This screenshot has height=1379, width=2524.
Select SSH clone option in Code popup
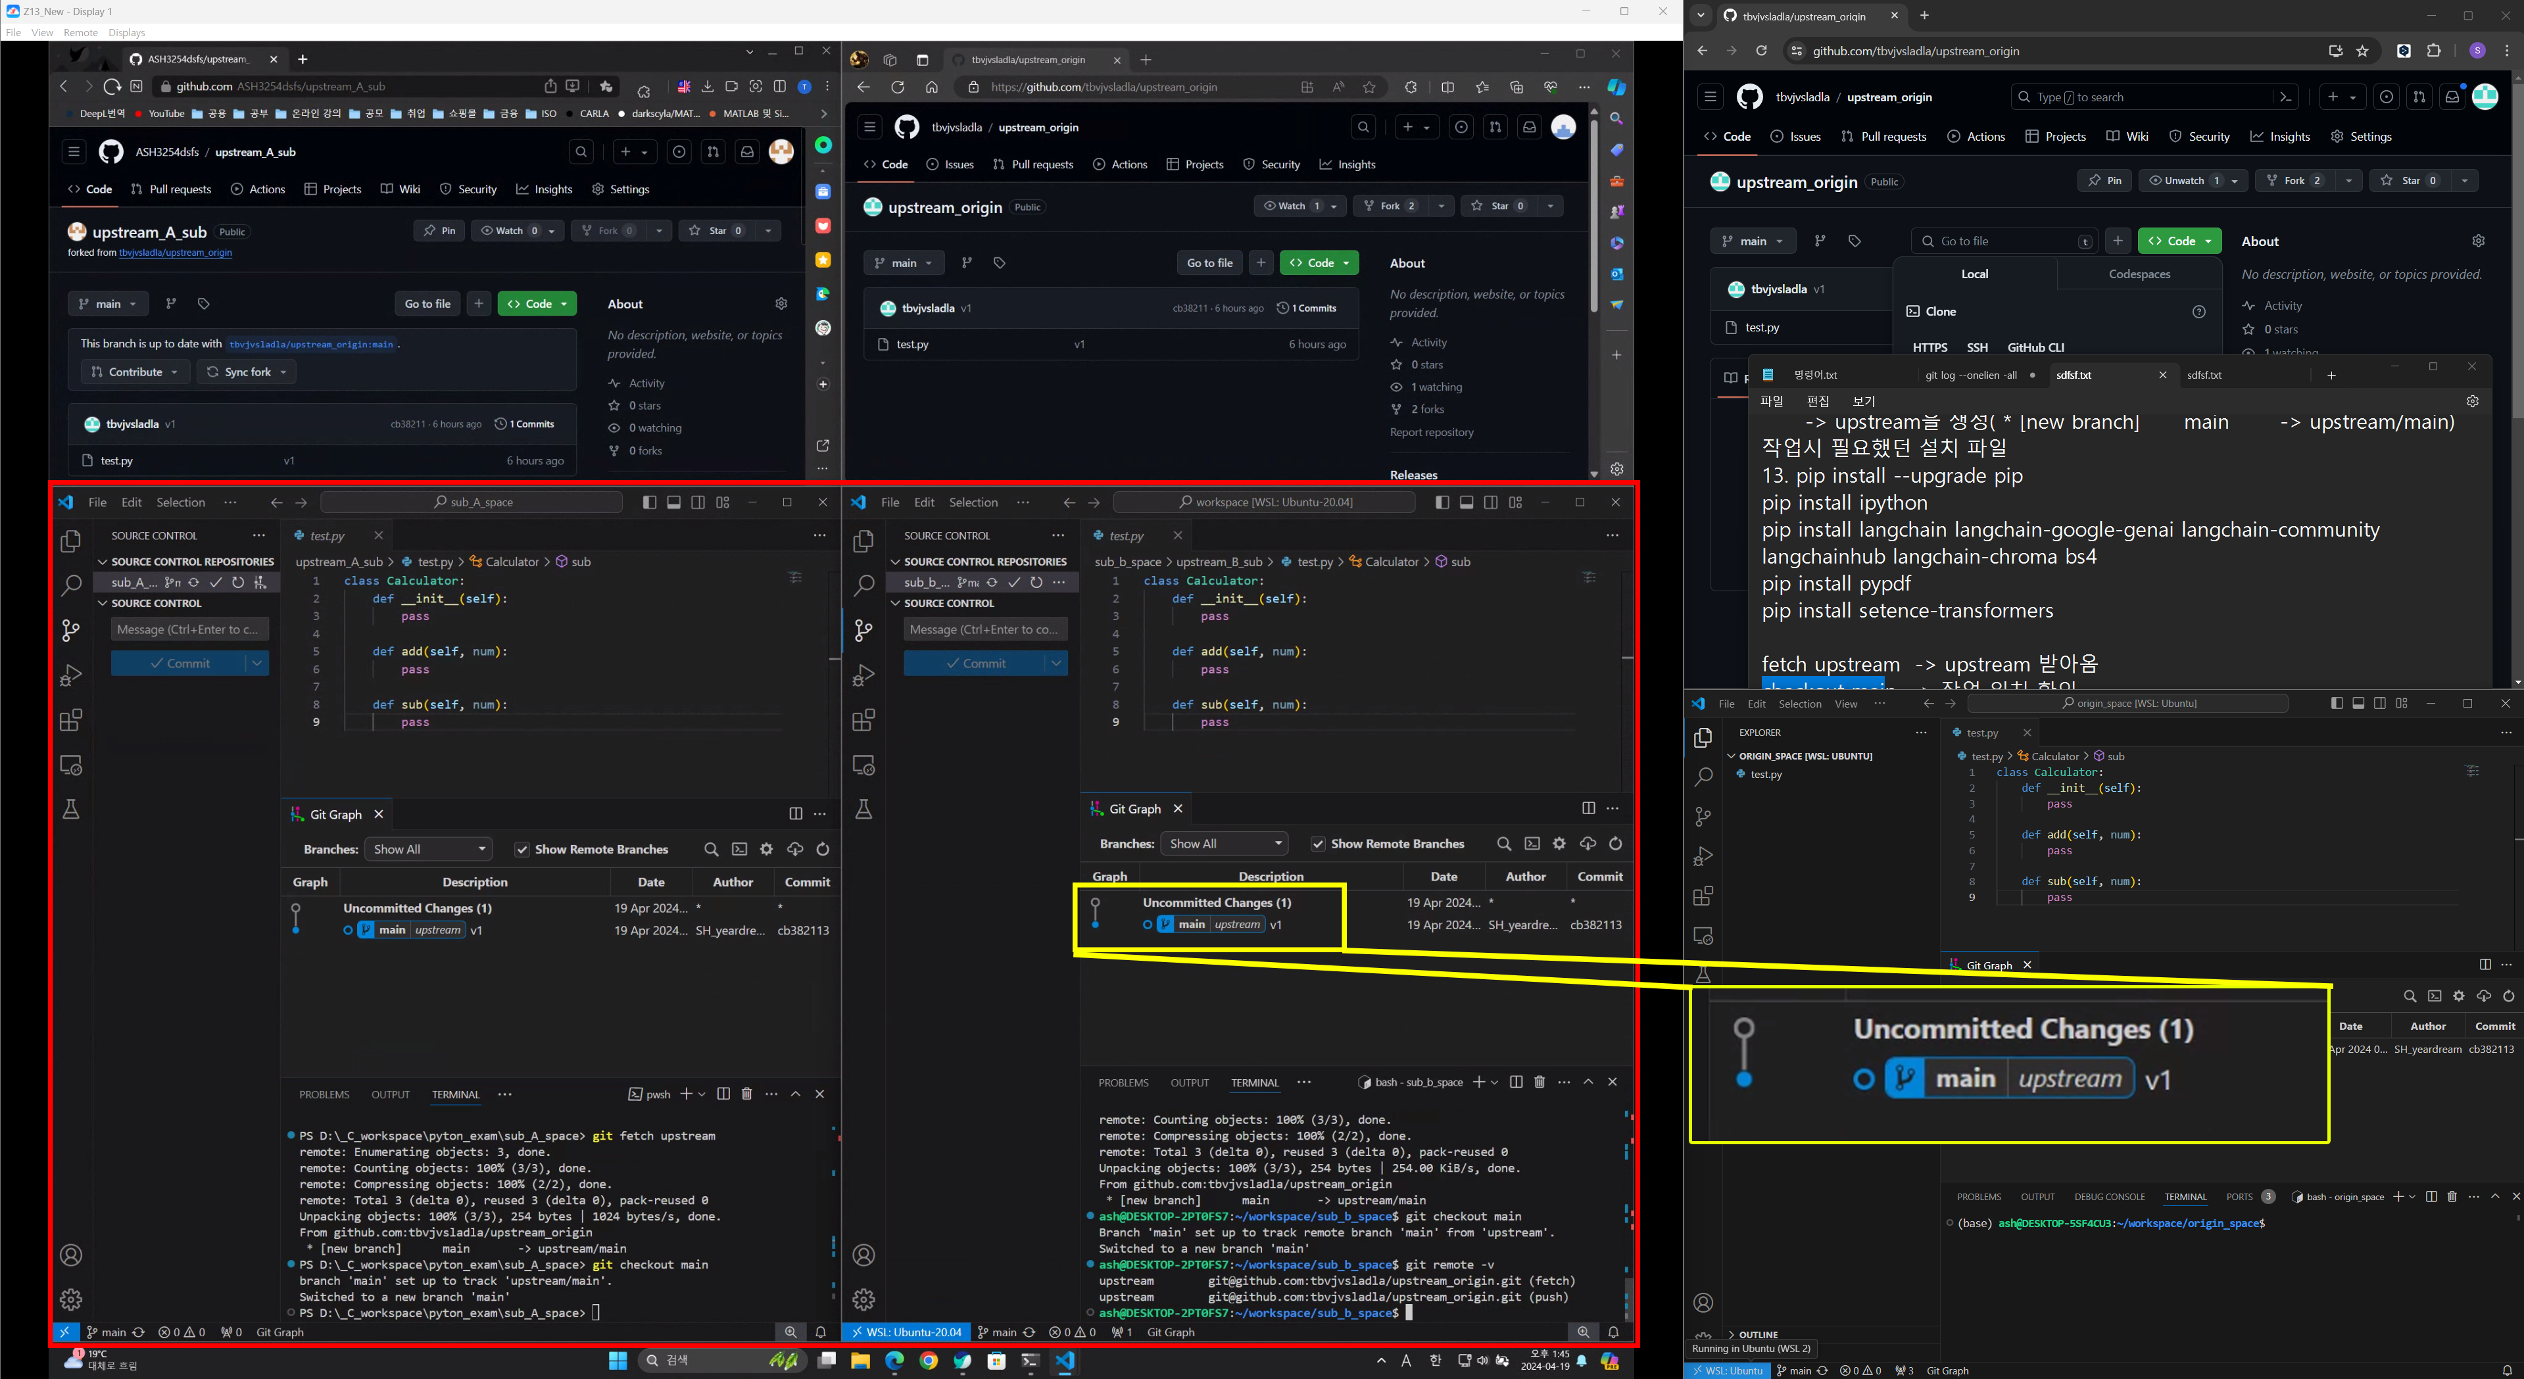(1978, 347)
